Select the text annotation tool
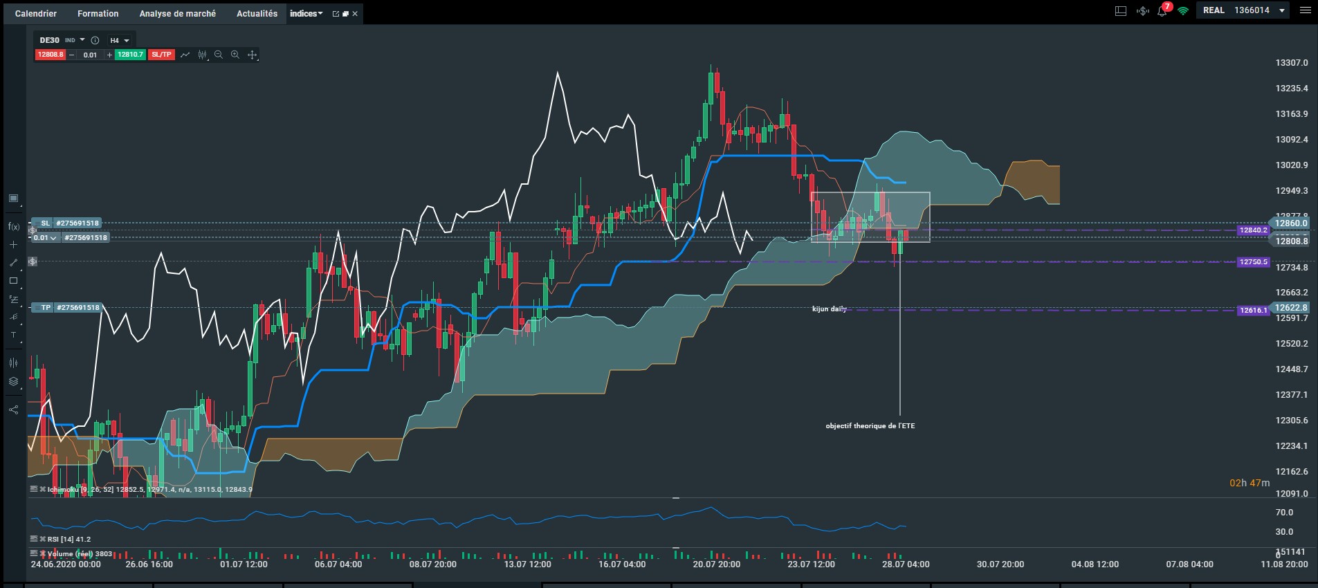The image size is (1318, 588). pos(13,335)
